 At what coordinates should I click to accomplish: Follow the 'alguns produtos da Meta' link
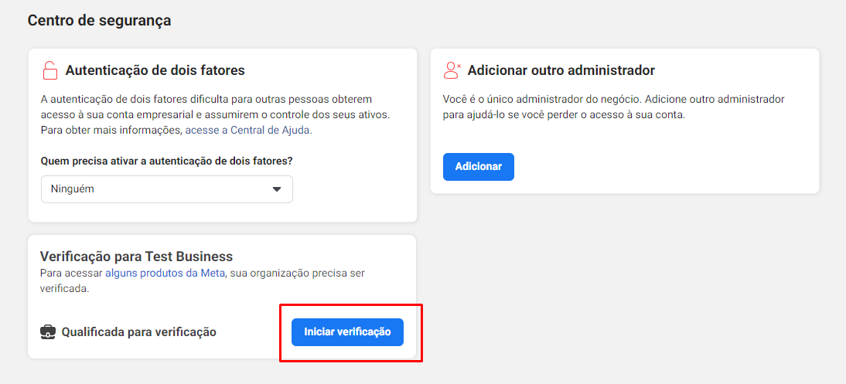tap(164, 273)
